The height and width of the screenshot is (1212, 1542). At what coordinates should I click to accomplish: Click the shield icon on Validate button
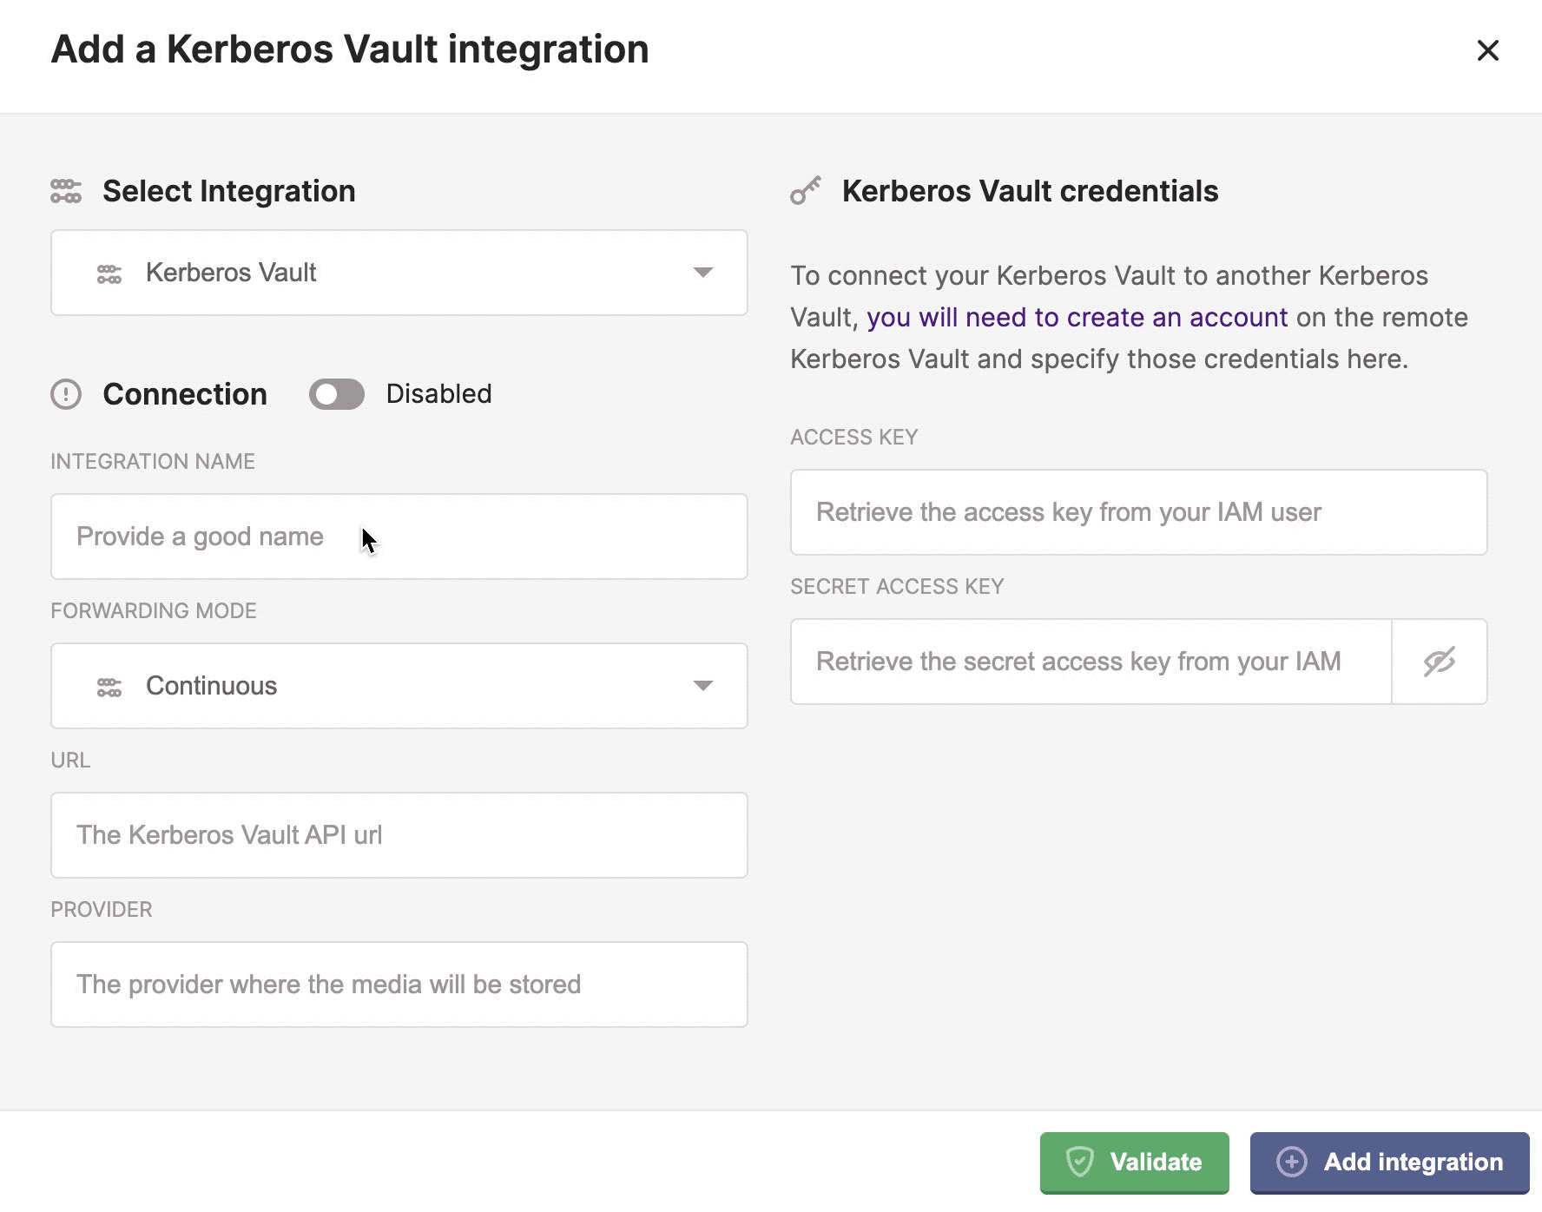[1080, 1162]
